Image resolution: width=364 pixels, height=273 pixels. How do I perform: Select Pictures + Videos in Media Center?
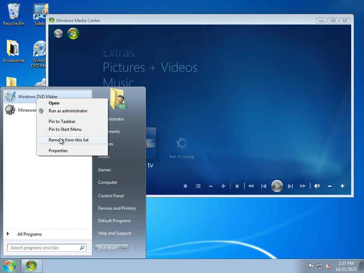pyautogui.click(x=150, y=67)
